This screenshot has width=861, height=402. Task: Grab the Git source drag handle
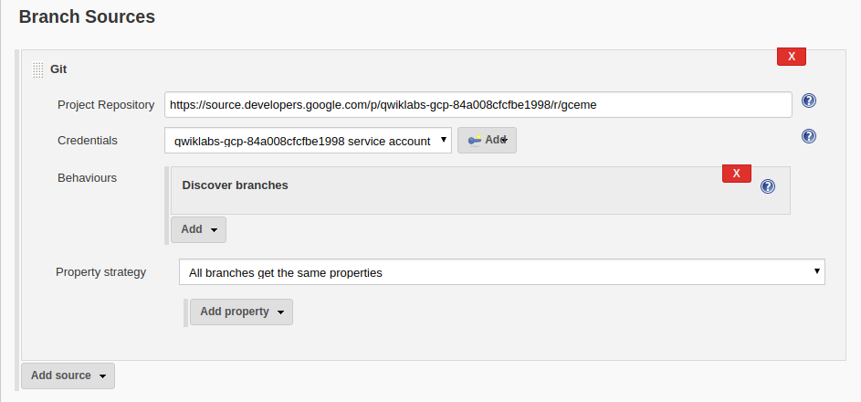click(x=37, y=69)
